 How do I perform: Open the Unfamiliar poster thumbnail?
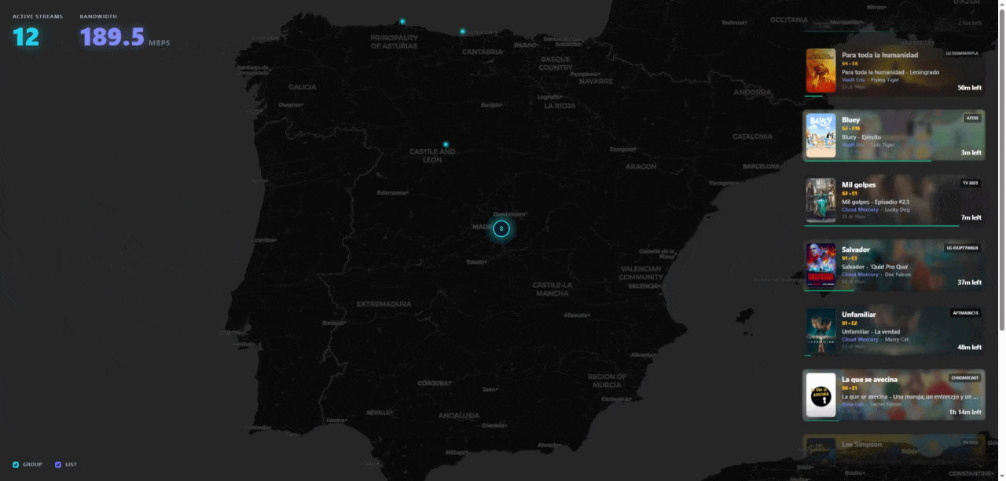click(821, 330)
